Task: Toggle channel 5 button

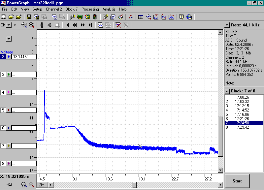Action: coord(3,110)
